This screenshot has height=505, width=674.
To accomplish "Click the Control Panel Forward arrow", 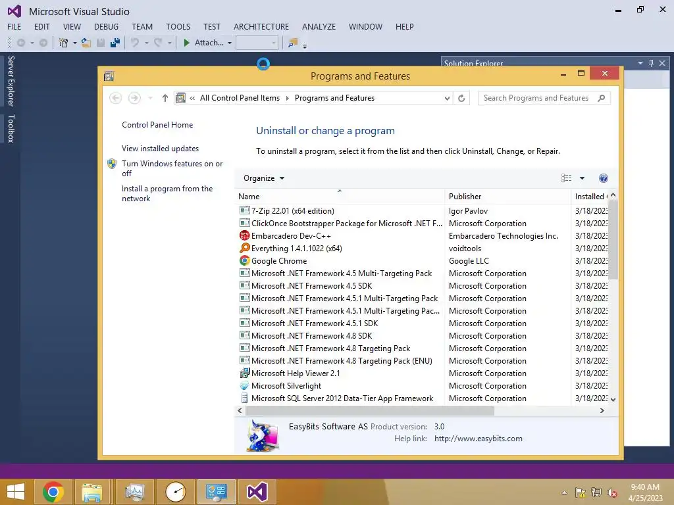I will click(134, 98).
